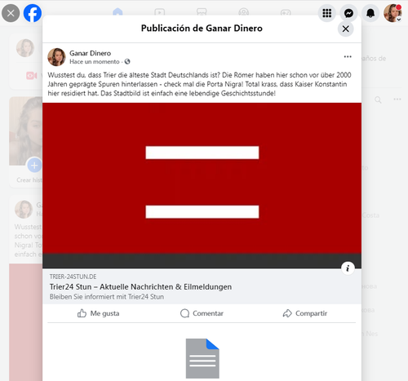The height and width of the screenshot is (381, 408).
Task: Close the gray X button beside Facebook logo
Action: (x=11, y=13)
